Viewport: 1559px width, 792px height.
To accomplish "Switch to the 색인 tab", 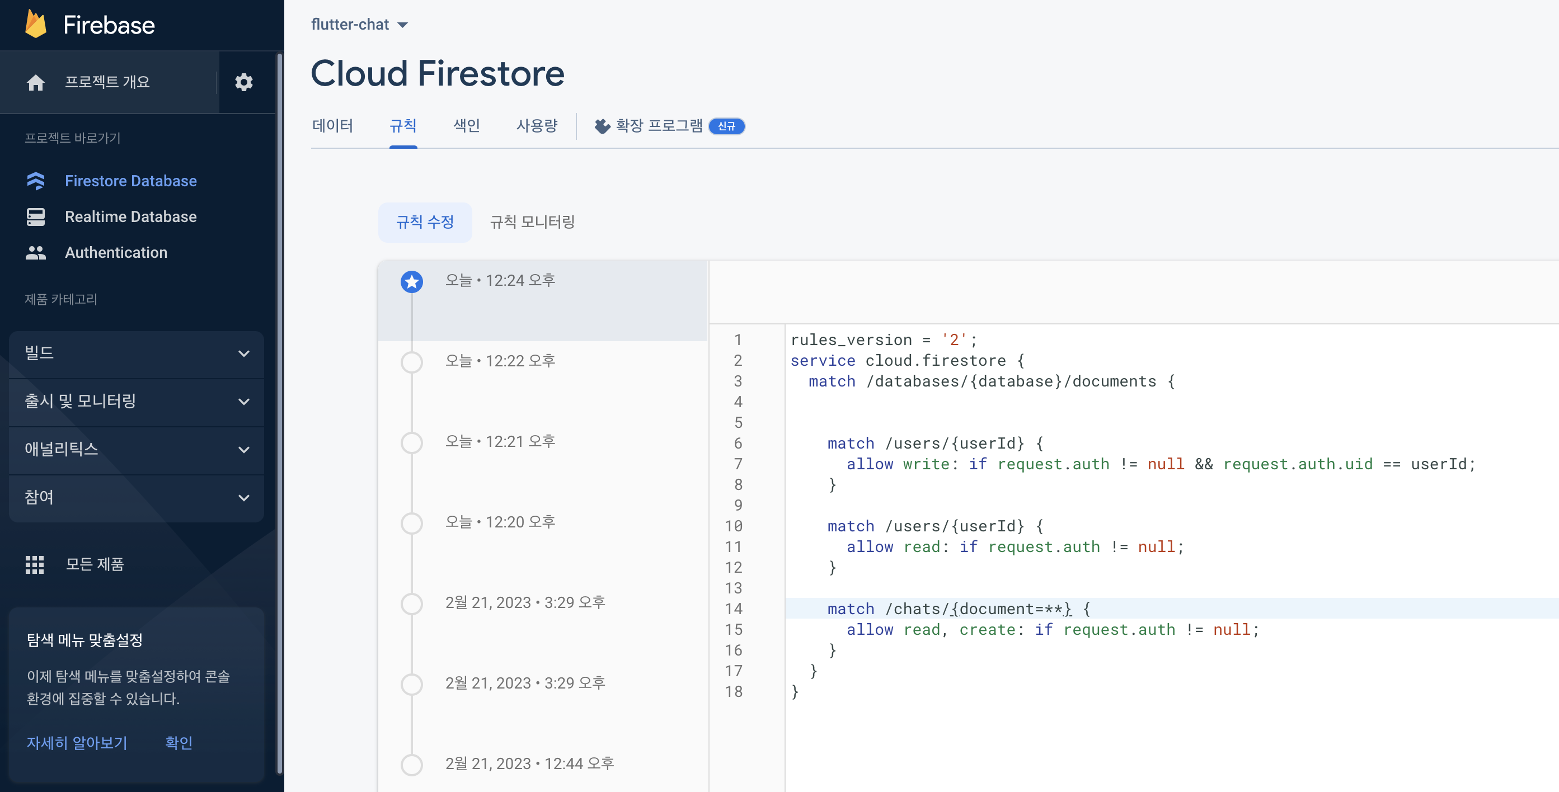I will tap(466, 126).
